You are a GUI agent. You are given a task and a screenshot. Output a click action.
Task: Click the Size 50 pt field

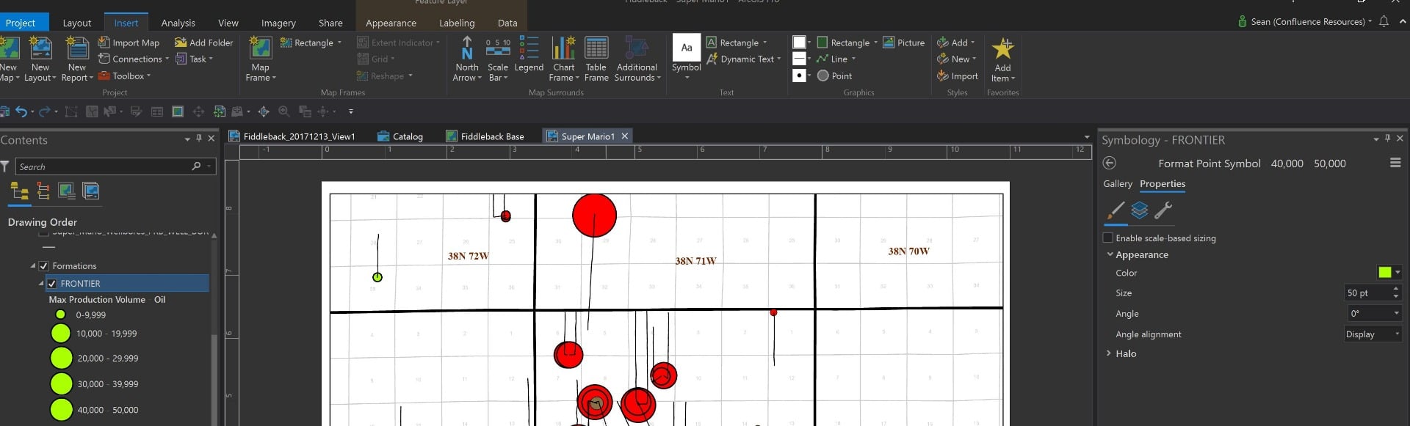click(x=1367, y=293)
